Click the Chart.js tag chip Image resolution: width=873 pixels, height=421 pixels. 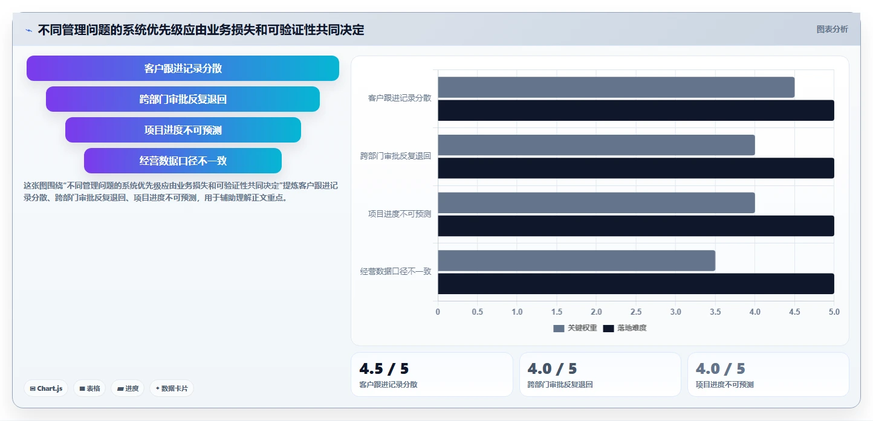pyautogui.click(x=46, y=388)
